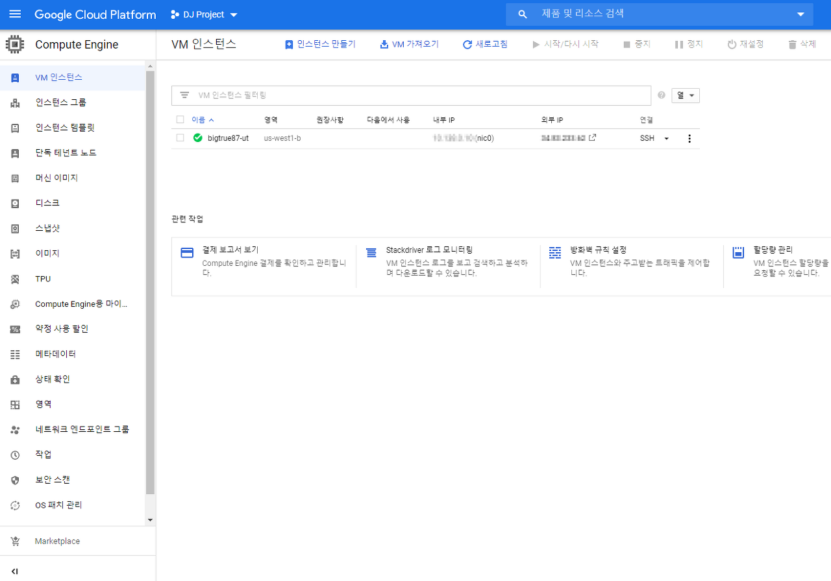Image resolution: width=831 pixels, height=581 pixels.
Task: Click the 약정 사용 할인 percent icon
Action: (15, 329)
